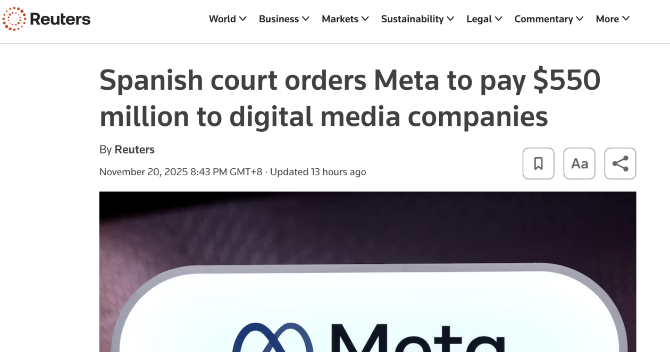This screenshot has height=352, width=670.
Task: Expand the Business dropdown arrow
Action: [x=306, y=19]
